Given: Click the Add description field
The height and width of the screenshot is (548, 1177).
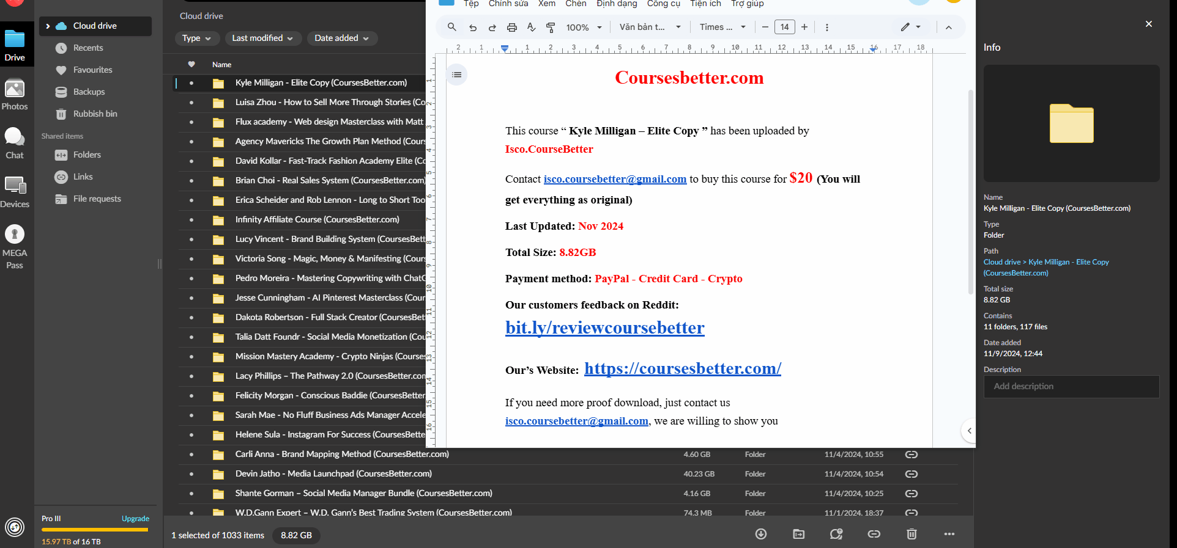Looking at the screenshot, I should tap(1071, 387).
